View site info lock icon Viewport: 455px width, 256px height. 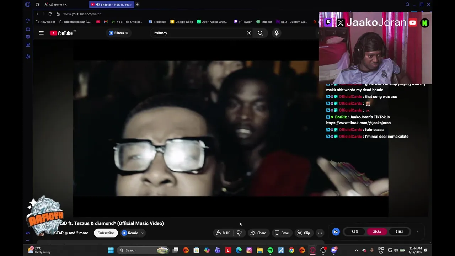pyautogui.click(x=58, y=14)
